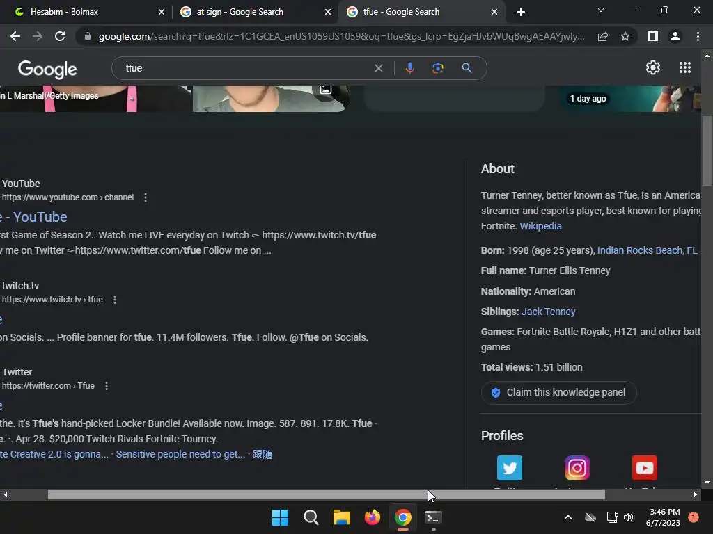Click the browser forward arrow
This screenshot has height=534, width=713.
coord(38,36)
